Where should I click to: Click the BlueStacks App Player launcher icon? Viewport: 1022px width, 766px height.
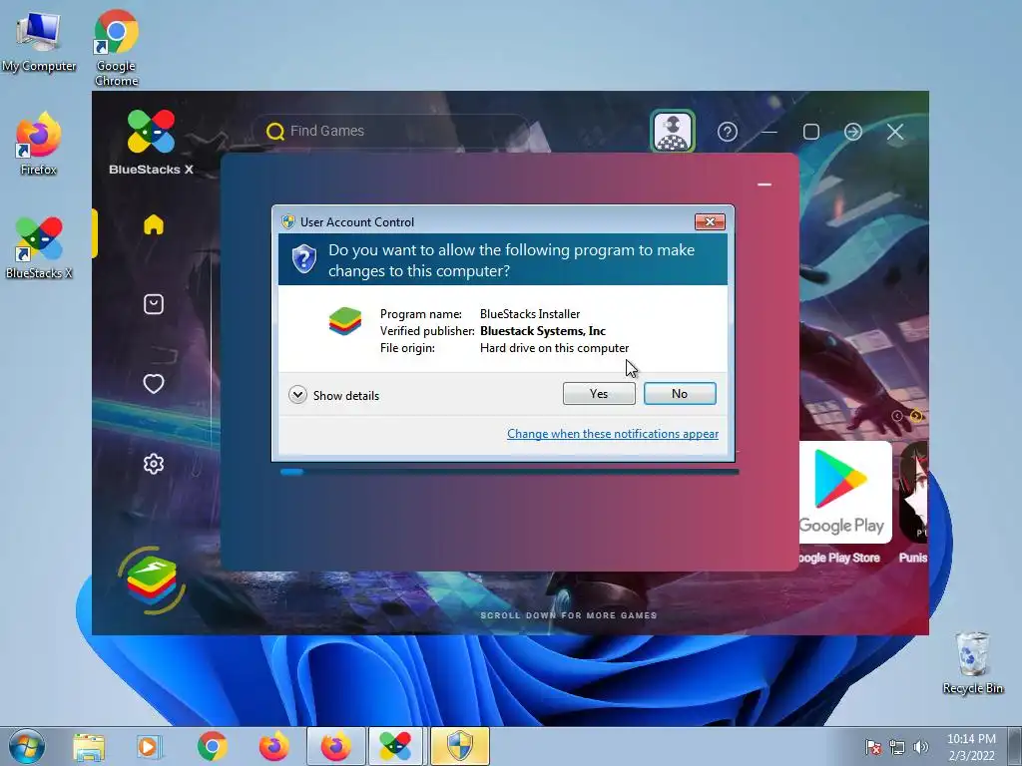(152, 580)
